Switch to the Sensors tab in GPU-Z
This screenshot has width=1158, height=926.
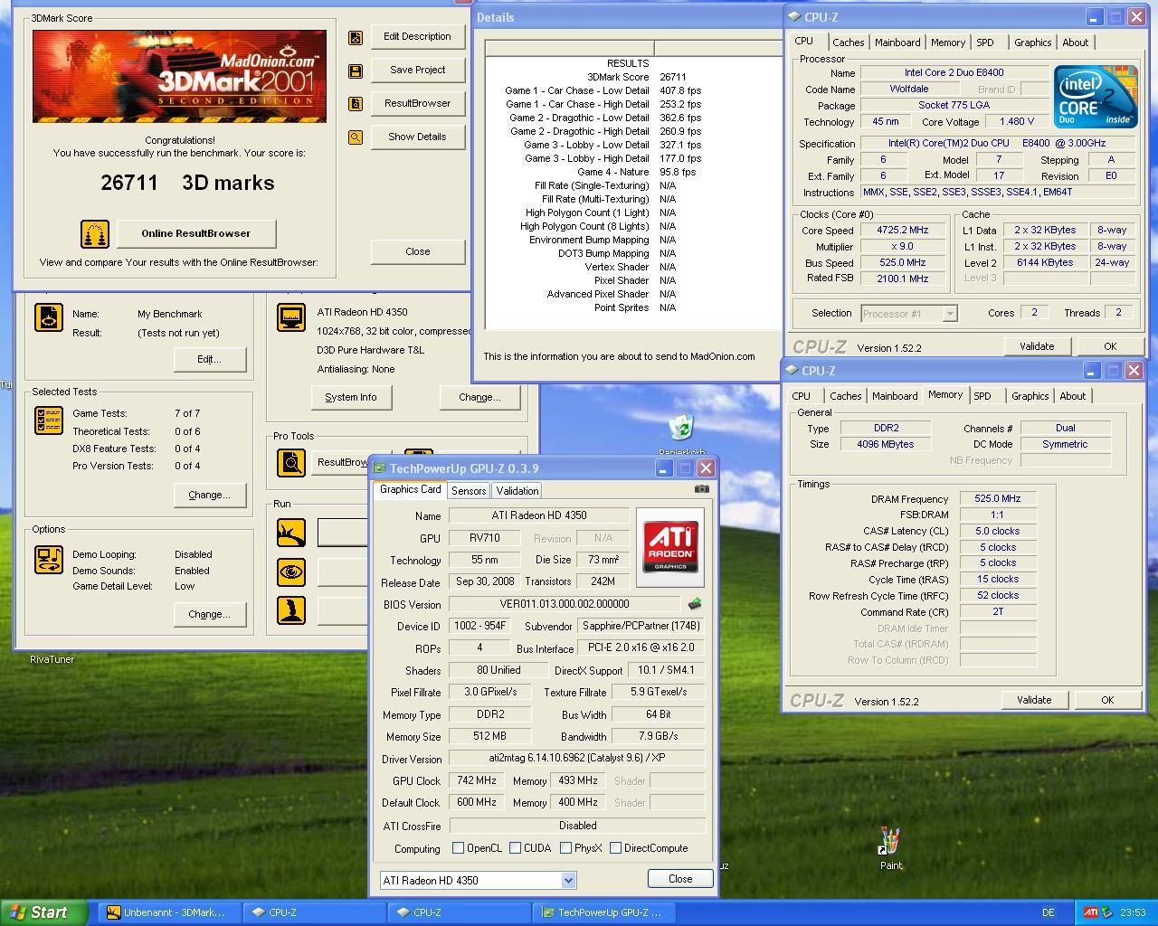(469, 491)
